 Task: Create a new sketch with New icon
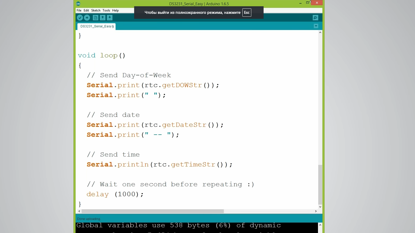tap(95, 17)
